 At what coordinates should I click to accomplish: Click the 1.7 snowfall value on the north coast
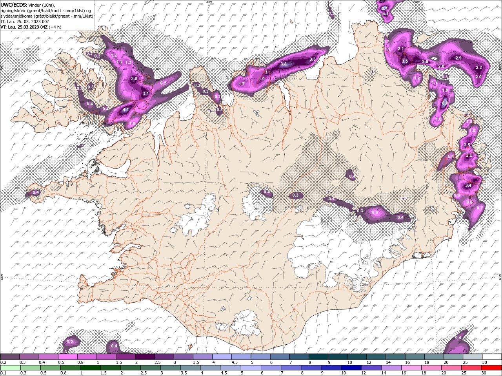click(x=242, y=84)
